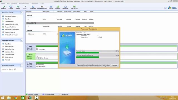Select the Disco 4 radio indicator
The height and width of the screenshot is (100, 178).
(x=27, y=63)
